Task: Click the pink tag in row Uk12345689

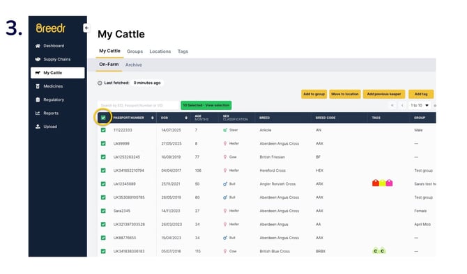Action: (x=389, y=183)
